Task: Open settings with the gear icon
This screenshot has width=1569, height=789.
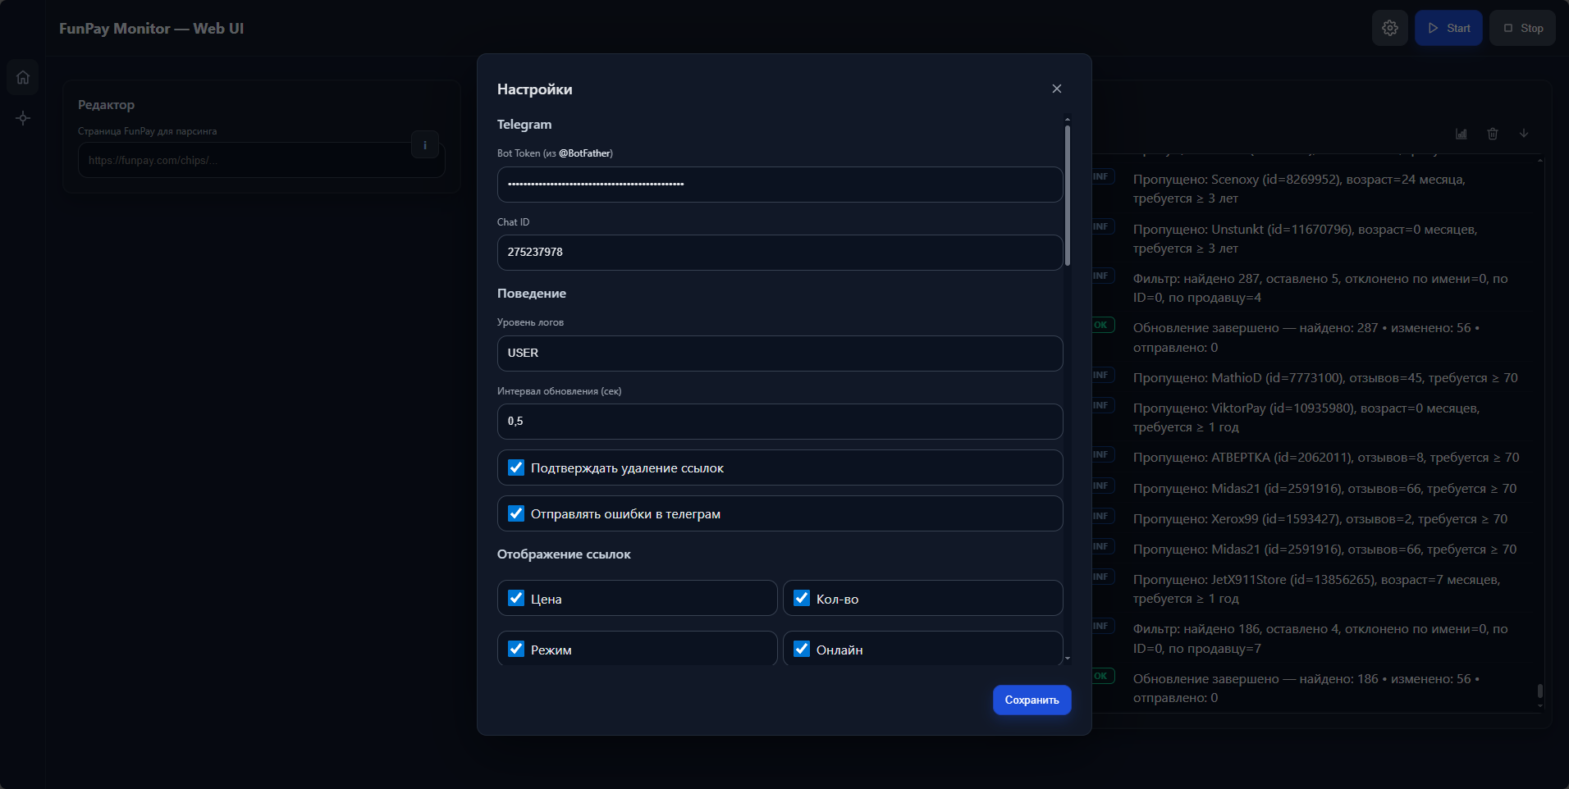Action: pos(1389,28)
